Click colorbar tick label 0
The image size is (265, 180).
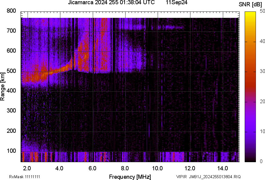click(261, 162)
